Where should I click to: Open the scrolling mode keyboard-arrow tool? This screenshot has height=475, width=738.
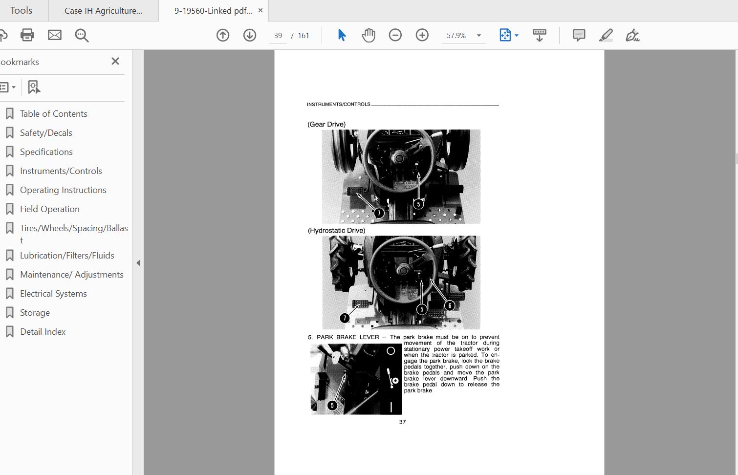[x=540, y=35]
